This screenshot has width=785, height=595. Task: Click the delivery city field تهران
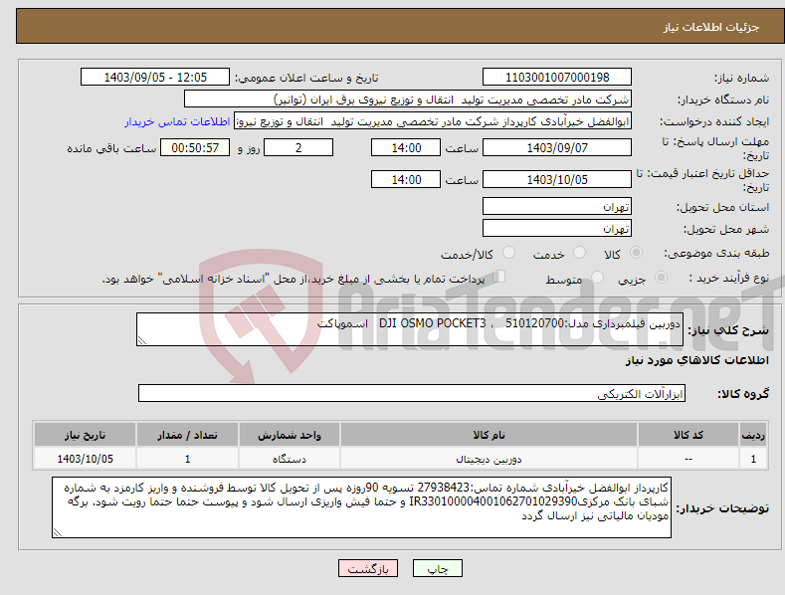(x=557, y=229)
